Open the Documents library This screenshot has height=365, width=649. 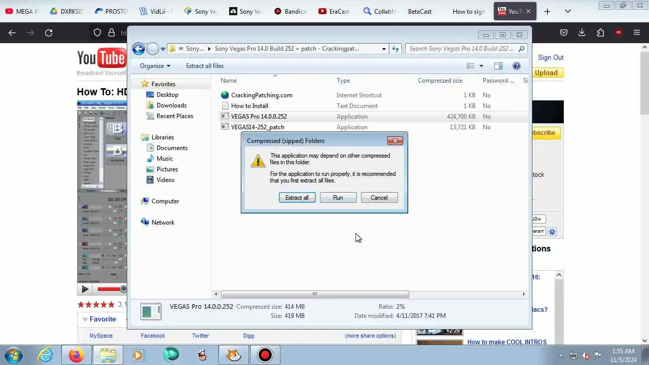(x=172, y=148)
